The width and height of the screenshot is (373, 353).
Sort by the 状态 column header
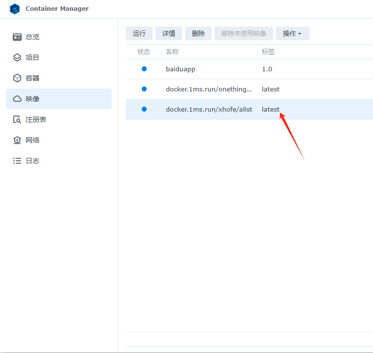144,52
